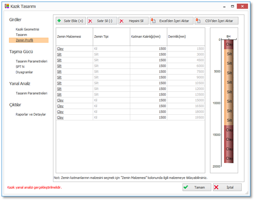
Task: Open Tasarım Parametreleri under Taşıma Gücü
Action: coord(32,61)
